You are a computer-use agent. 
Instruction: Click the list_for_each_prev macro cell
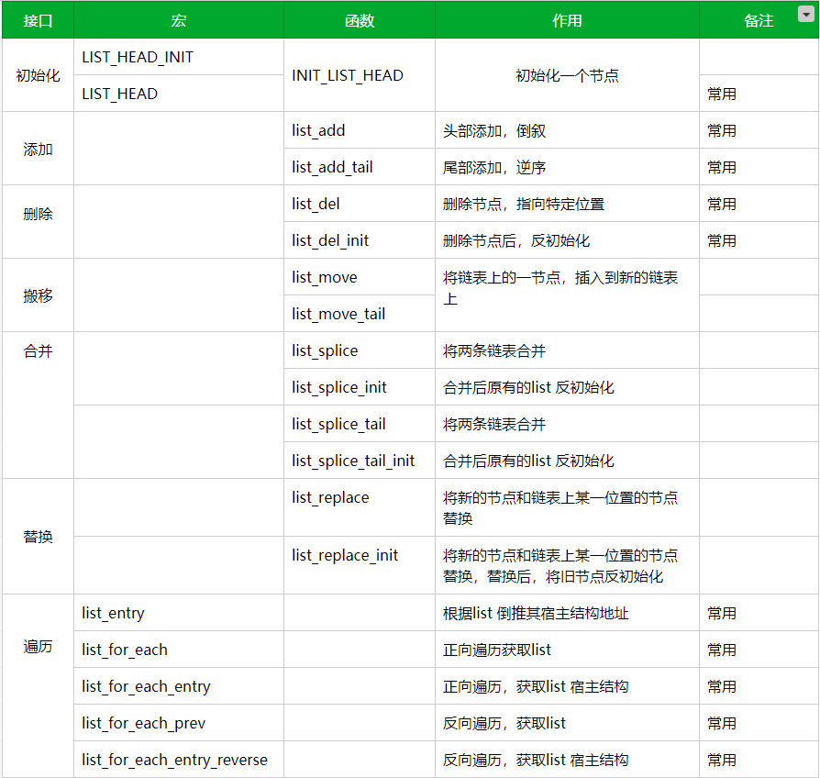[x=179, y=723]
